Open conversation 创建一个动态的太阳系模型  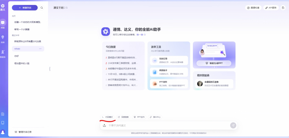click(28, 22)
